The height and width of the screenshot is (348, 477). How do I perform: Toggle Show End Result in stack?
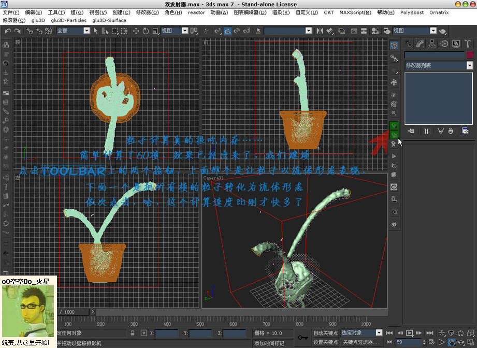tap(426, 131)
